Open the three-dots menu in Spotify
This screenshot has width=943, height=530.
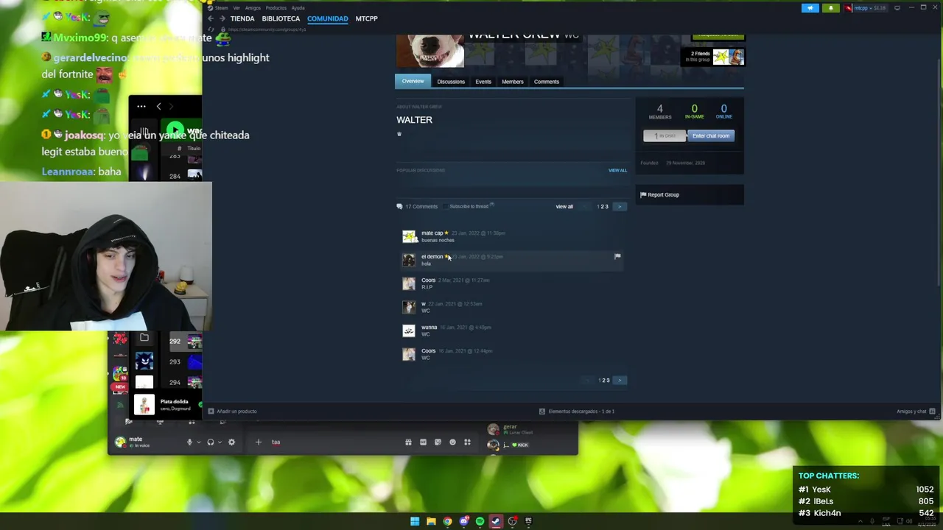click(x=141, y=106)
